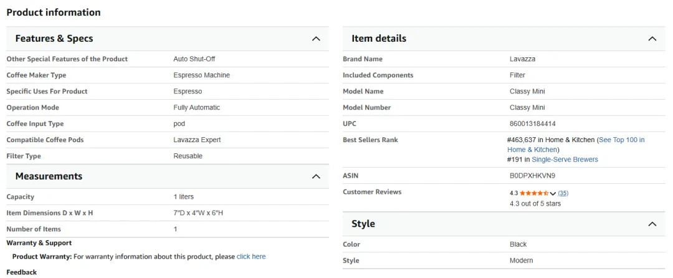Image resolution: width=673 pixels, height=278 pixels.
Task: Select the item dimensions 7"D x 4"W x 6"H
Action: 198,213
